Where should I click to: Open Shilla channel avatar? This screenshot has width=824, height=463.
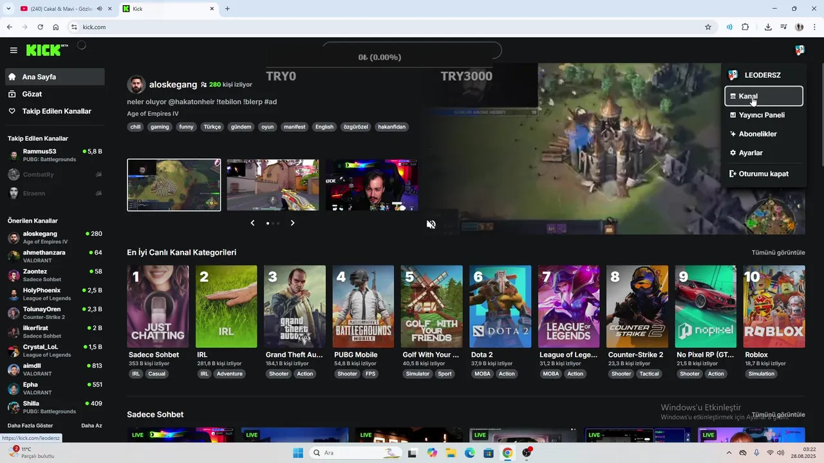(x=14, y=407)
